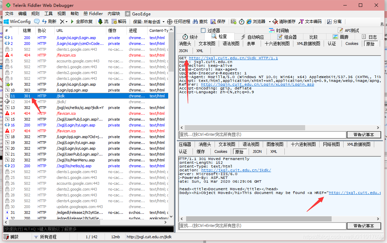Open the GeoEdge menu item
This screenshot has width=387, height=243.
138,14
